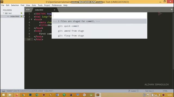
Task: Open Bandicam recorder from the taskbar
Action: (44, 95)
